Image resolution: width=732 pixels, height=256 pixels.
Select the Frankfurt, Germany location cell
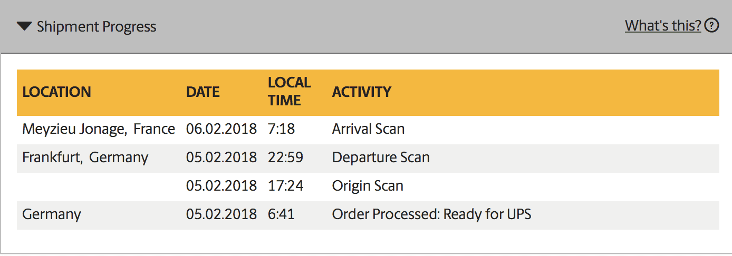pyautogui.click(x=85, y=157)
